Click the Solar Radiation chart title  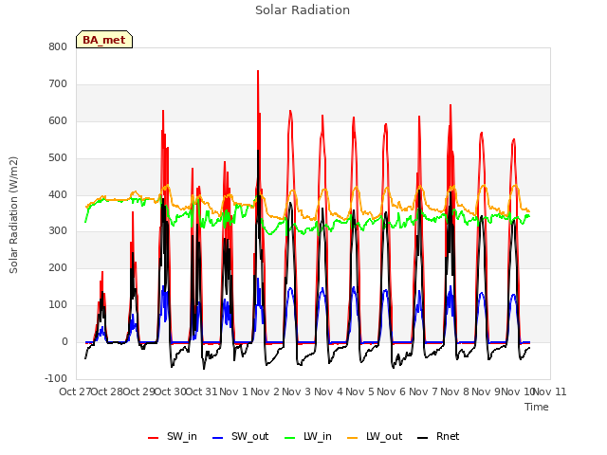click(303, 10)
